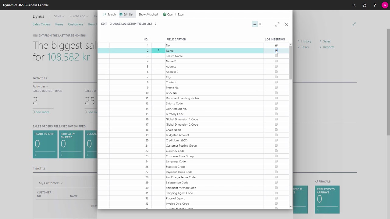Expand the Sales menu dropdown
The width and height of the screenshot is (390, 219).
[x=59, y=16]
